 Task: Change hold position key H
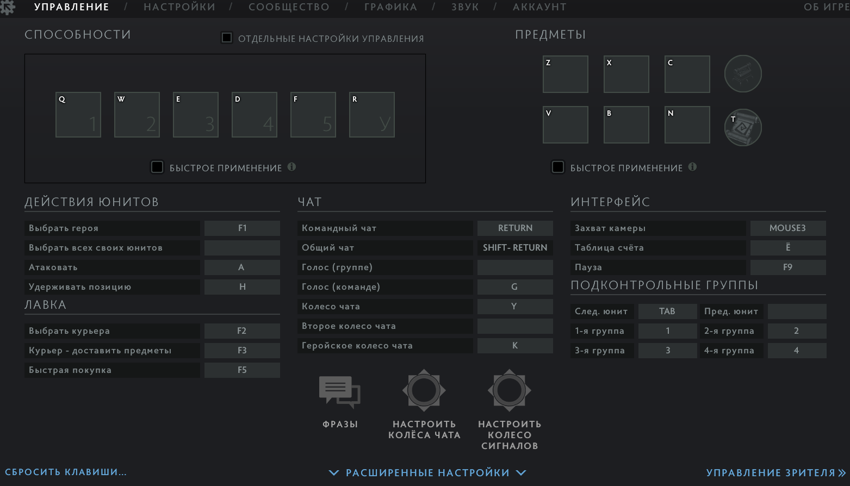pos(242,287)
